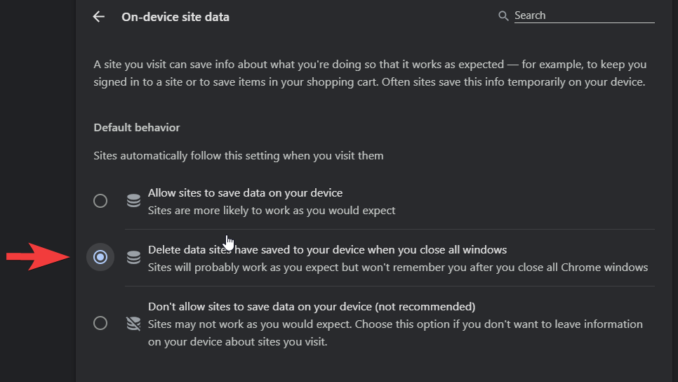Click the red arrow annotation
This screenshot has height=382, width=678.
(x=38, y=256)
